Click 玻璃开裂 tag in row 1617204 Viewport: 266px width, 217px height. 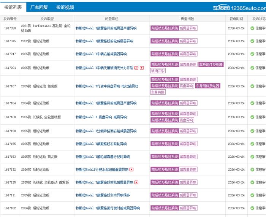coord(158,71)
